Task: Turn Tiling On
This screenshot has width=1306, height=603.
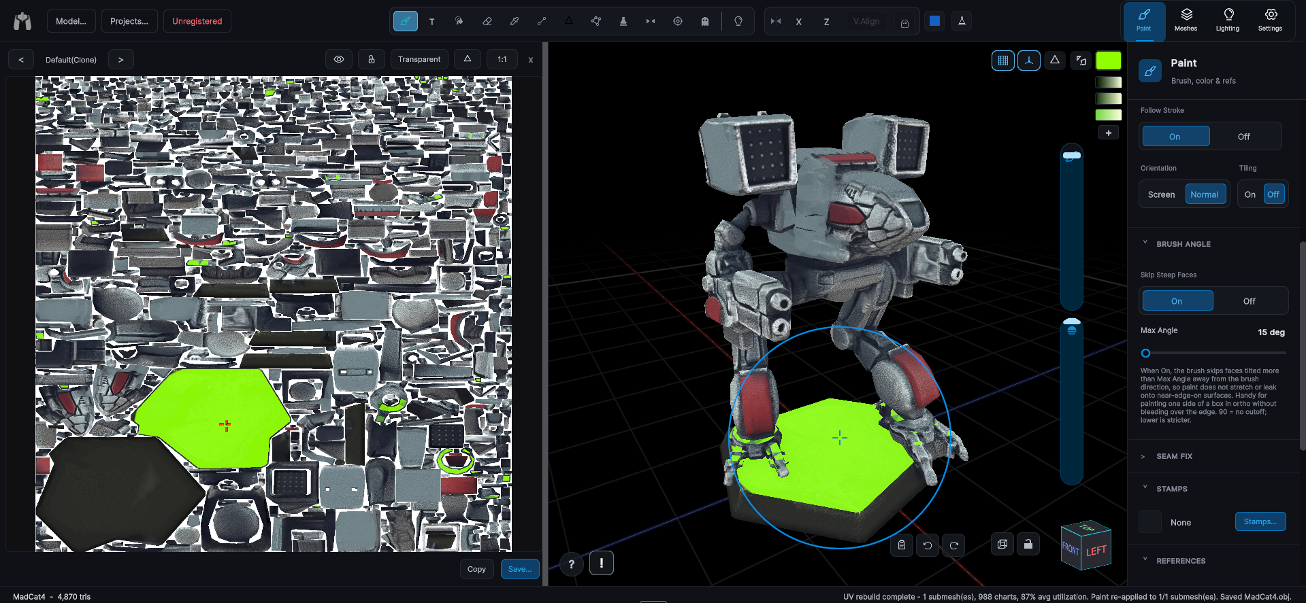Action: (x=1250, y=194)
